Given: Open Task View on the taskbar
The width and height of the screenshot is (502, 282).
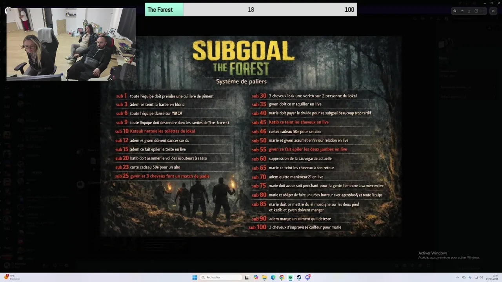Looking at the screenshot, I should [247, 277].
